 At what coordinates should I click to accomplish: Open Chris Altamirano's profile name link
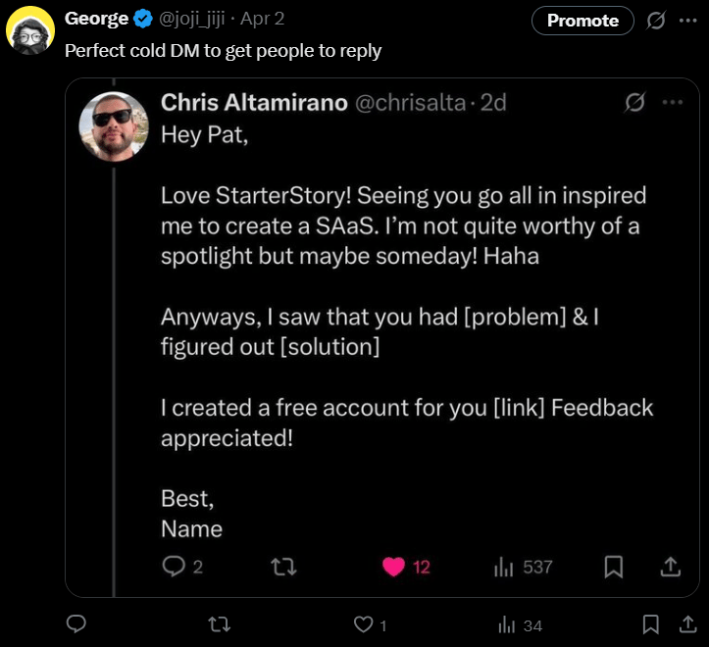tap(254, 102)
